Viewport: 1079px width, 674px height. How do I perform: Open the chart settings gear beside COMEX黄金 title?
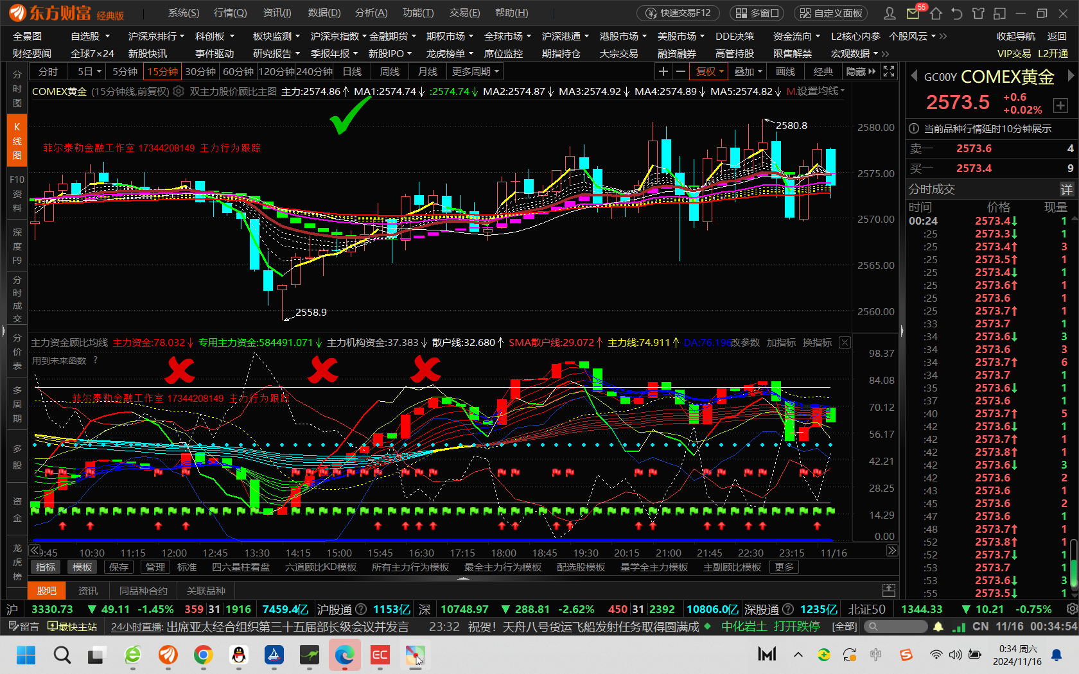179,91
